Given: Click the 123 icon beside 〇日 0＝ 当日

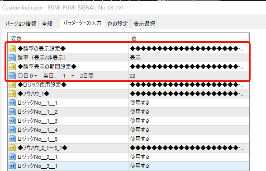Looking at the screenshot, I should (x=12, y=76).
